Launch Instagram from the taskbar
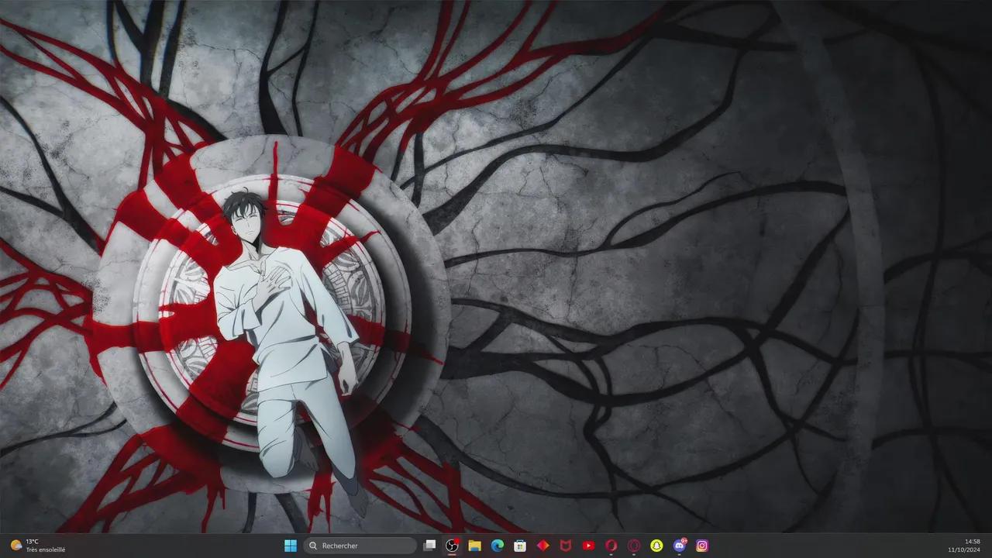This screenshot has height=558, width=992. point(702,546)
